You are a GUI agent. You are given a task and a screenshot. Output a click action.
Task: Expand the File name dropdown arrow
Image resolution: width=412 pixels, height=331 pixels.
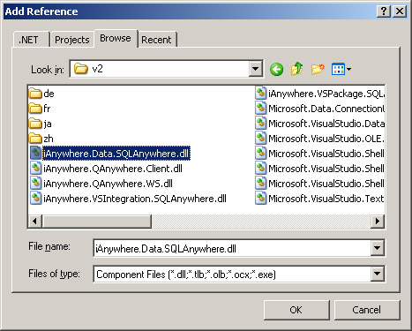[x=377, y=249]
